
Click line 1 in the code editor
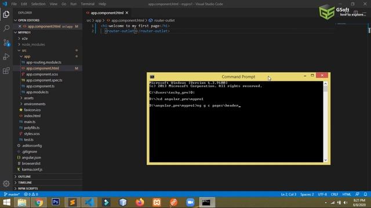coord(135,26)
